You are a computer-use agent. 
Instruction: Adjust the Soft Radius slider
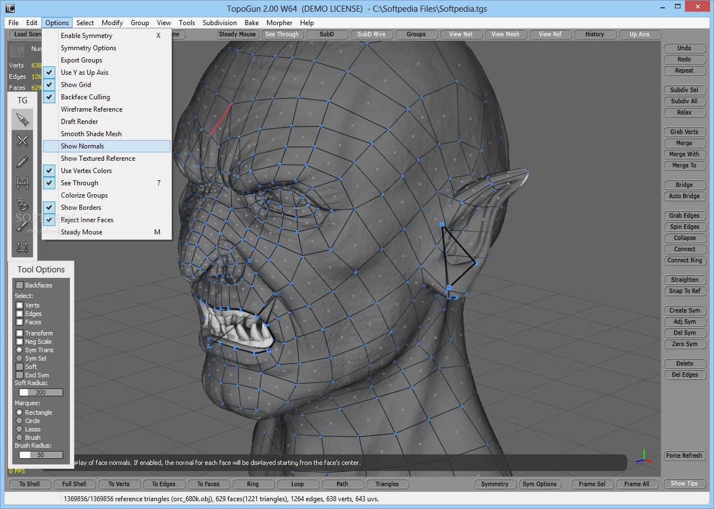(41, 392)
